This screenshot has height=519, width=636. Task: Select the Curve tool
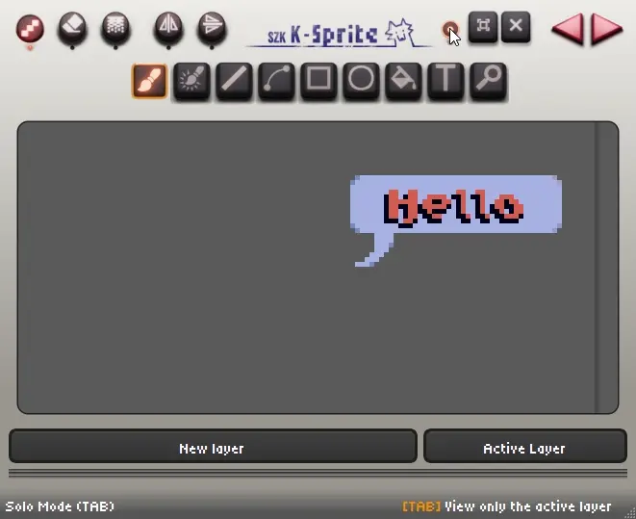pos(276,81)
